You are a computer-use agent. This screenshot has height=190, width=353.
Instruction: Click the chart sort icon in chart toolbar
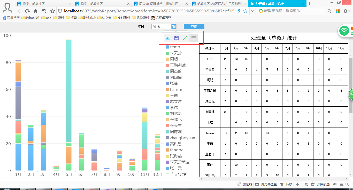coord(168,38)
